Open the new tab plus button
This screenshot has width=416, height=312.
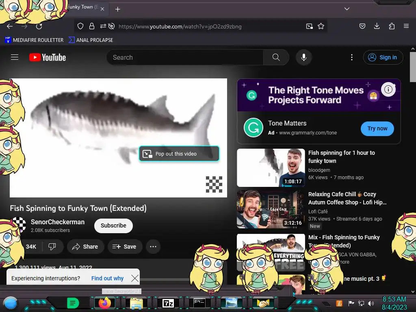117,9
